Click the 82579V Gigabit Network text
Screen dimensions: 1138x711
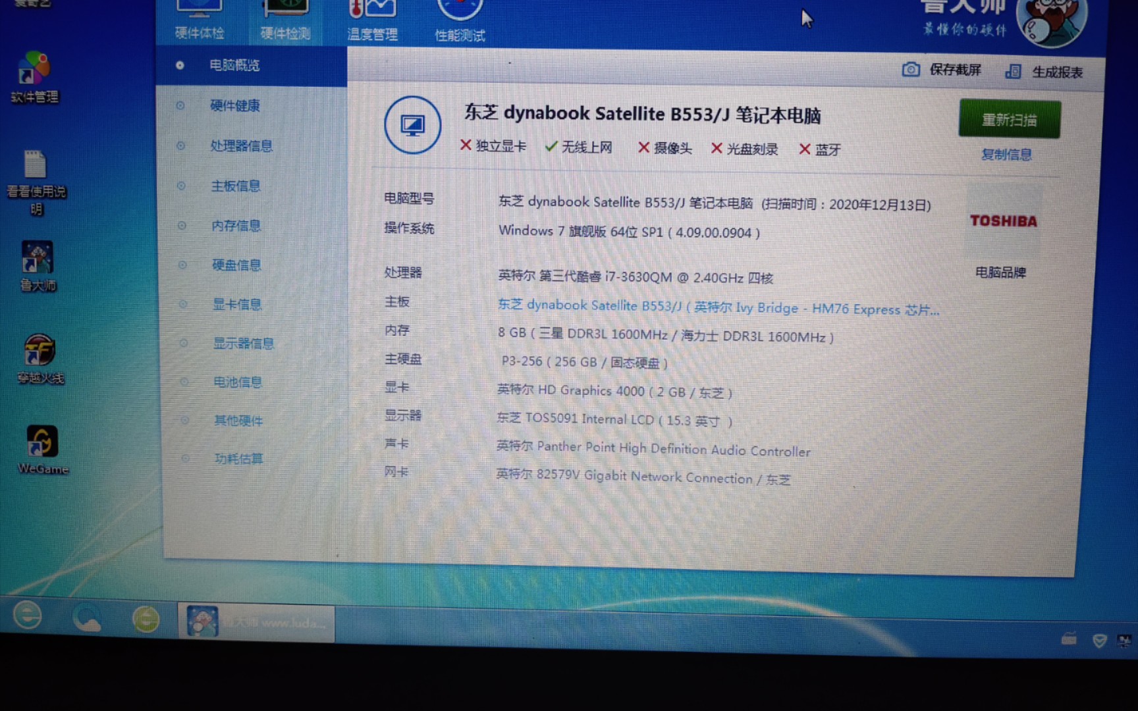643,477
